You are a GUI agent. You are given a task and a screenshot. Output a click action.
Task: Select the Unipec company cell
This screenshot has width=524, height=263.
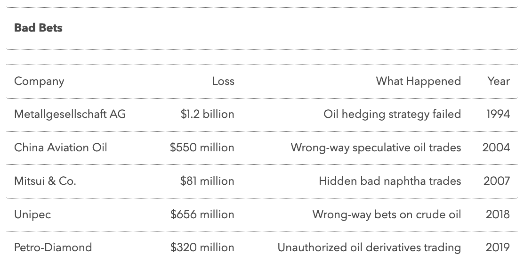coord(32,214)
